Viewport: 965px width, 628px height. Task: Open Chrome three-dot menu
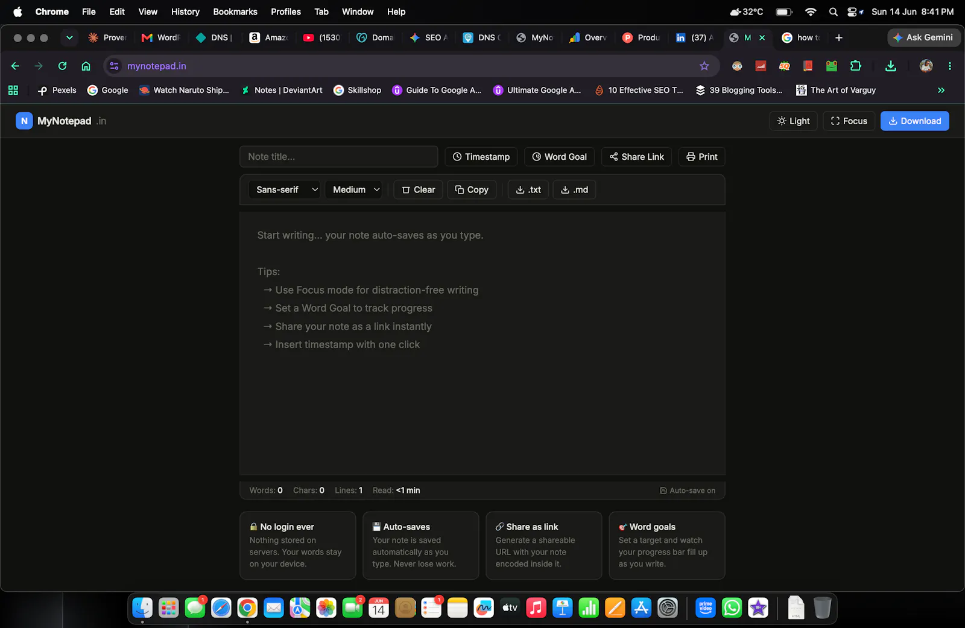pyautogui.click(x=949, y=66)
